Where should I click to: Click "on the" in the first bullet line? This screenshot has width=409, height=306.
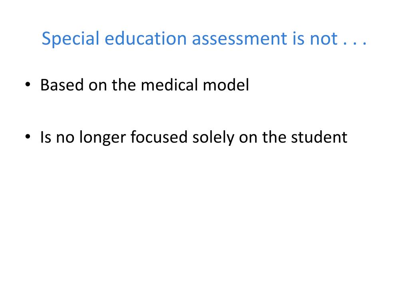112,85
